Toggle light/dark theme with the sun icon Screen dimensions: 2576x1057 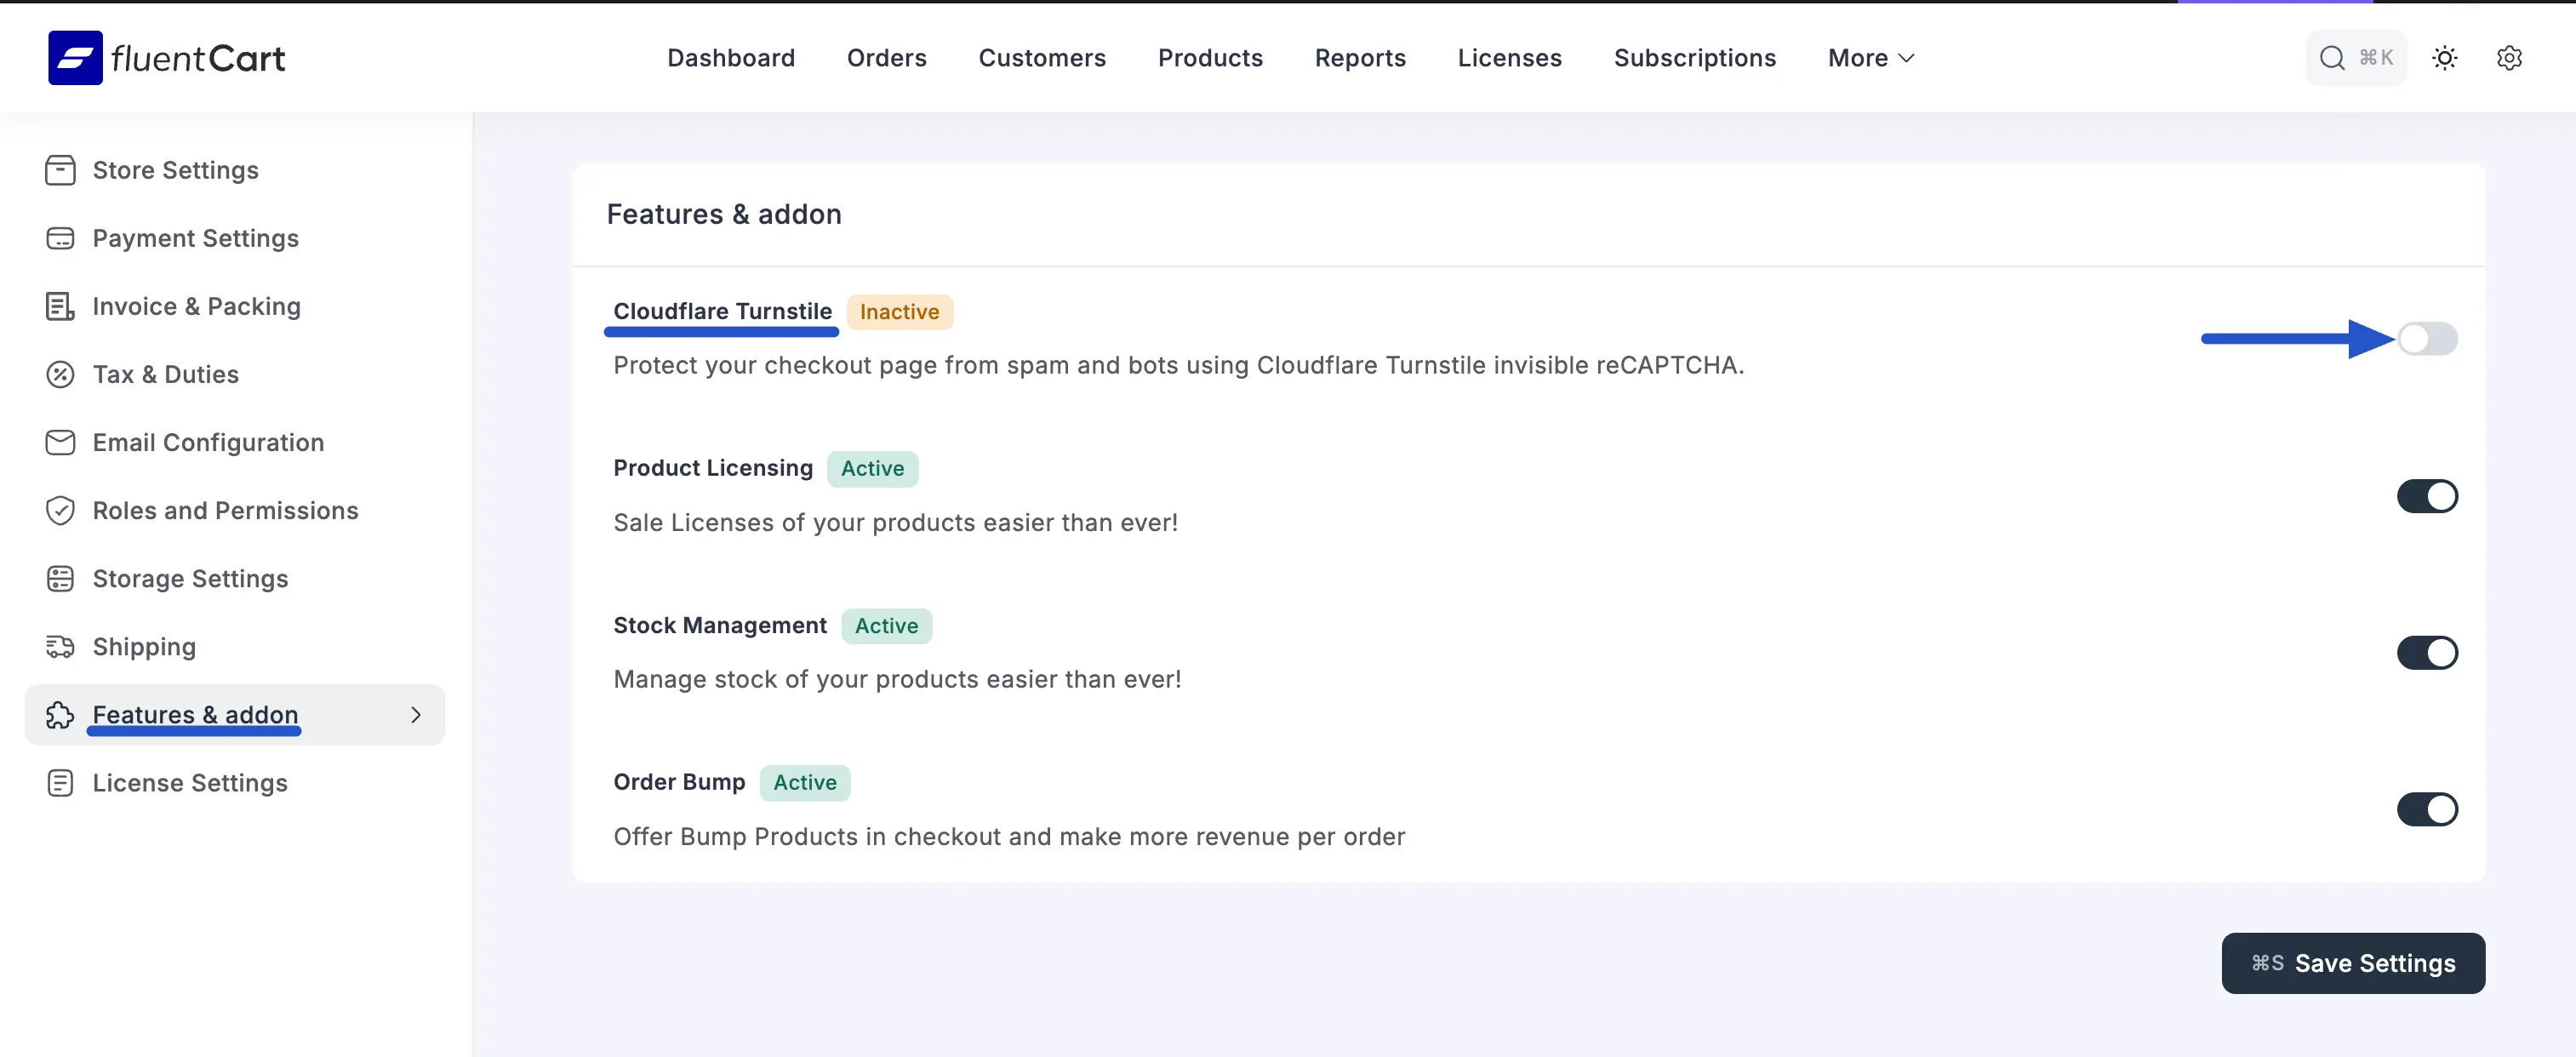coord(2444,57)
